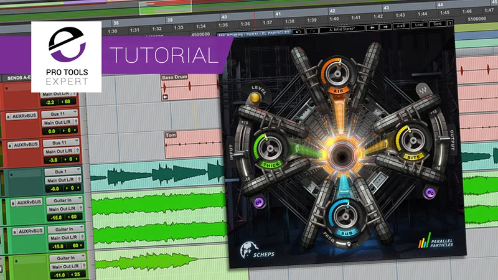Click the -2.2 volume readout

[x=51, y=102]
